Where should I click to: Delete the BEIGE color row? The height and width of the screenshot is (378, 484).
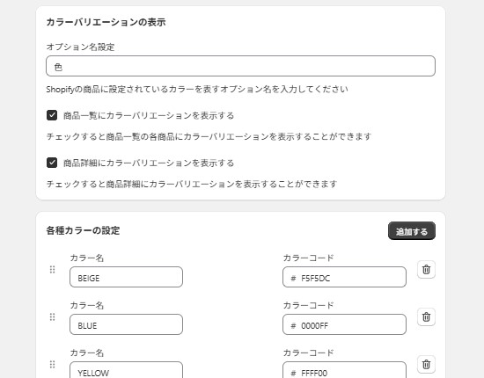point(426,270)
